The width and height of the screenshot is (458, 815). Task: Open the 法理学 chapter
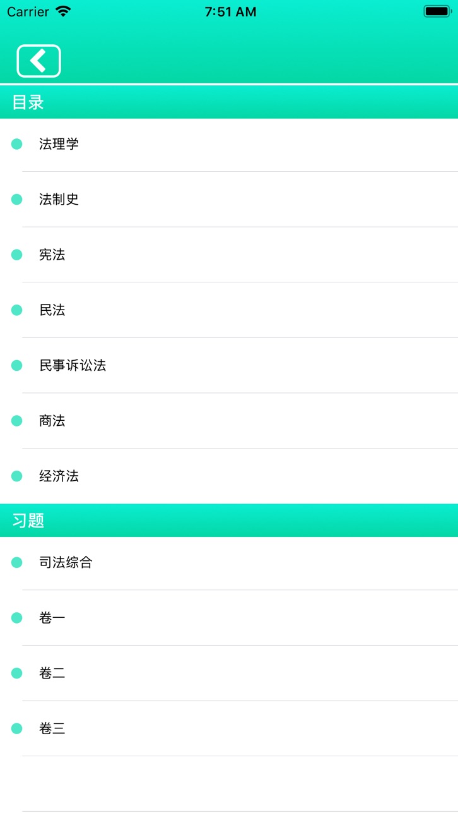[229, 144]
